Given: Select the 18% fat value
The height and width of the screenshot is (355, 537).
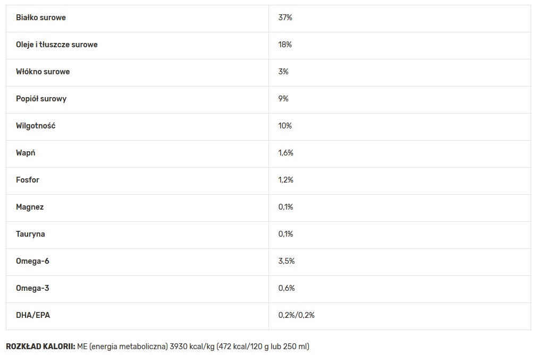Looking at the screenshot, I should tap(285, 45).
